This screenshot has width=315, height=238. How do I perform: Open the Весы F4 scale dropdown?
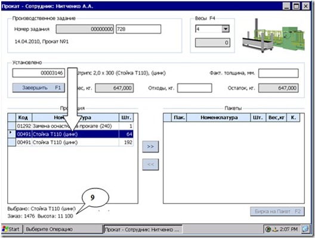pyautogui.click(x=226, y=29)
